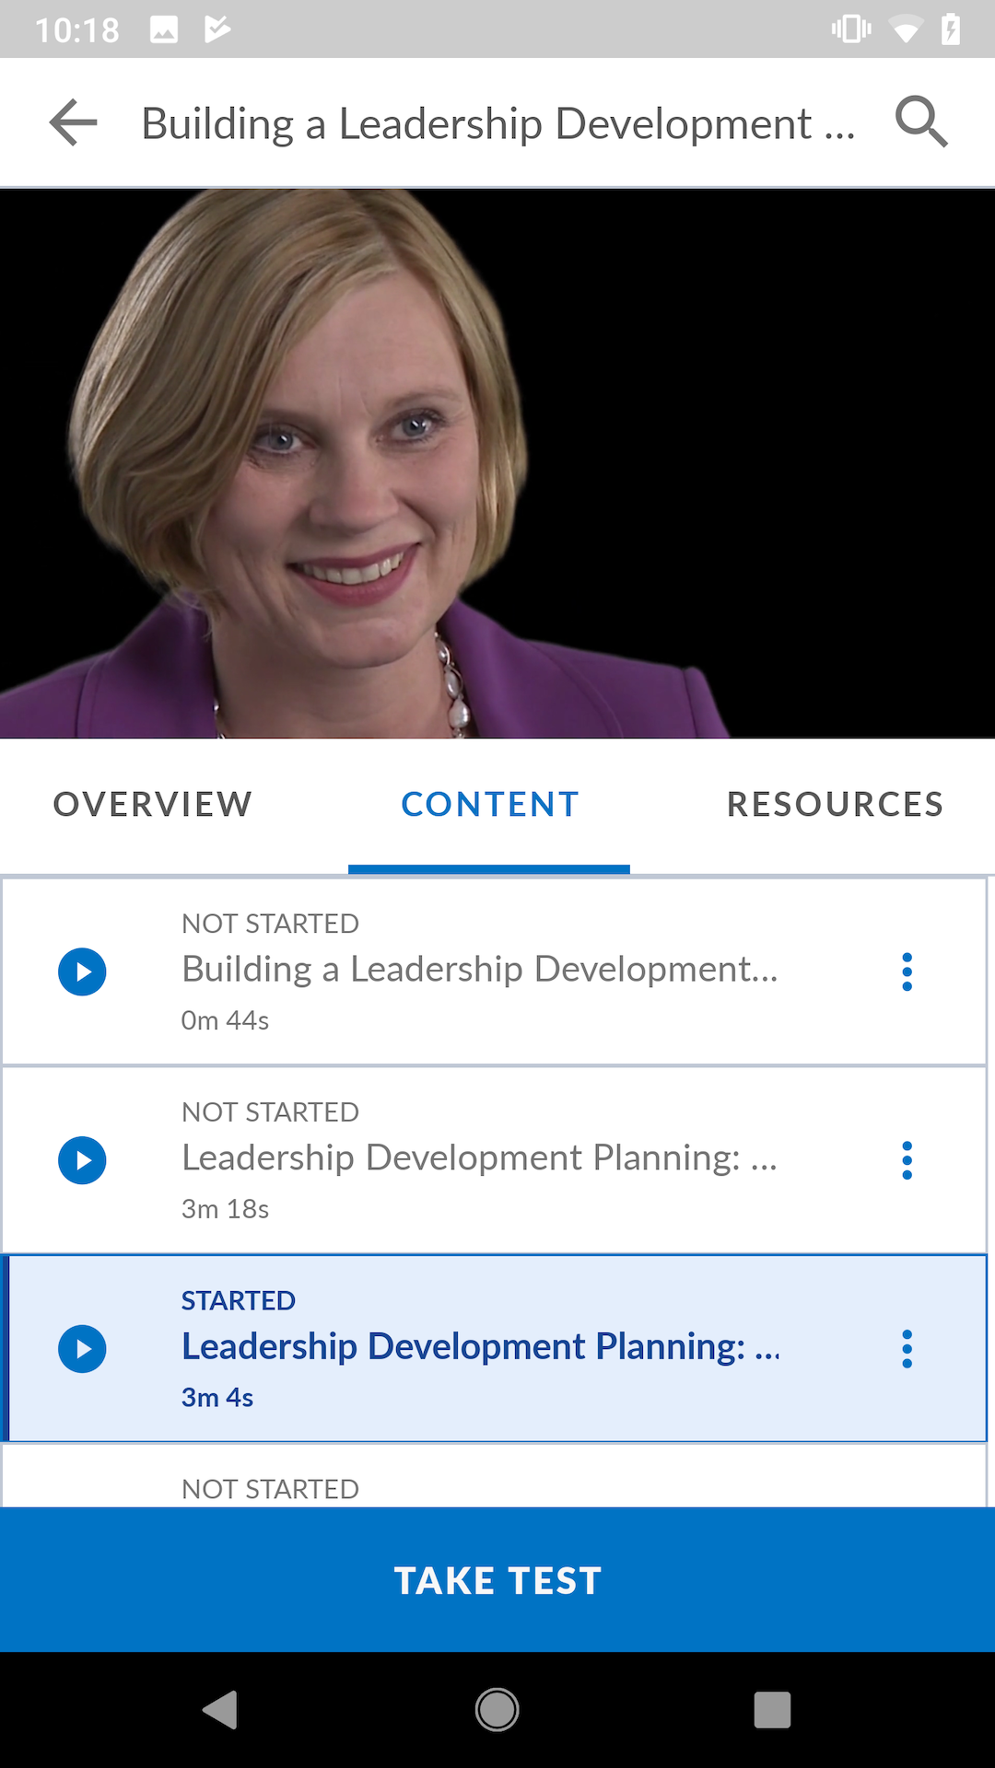The height and width of the screenshot is (1768, 995).
Task: Tap the video preview of the presenter
Action: click(497, 463)
